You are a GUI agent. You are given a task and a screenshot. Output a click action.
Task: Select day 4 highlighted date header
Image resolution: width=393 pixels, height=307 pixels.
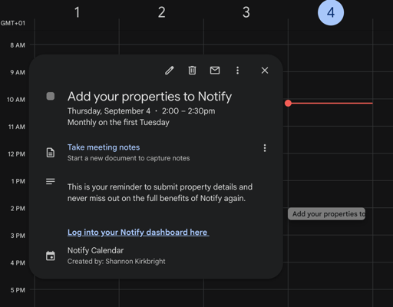point(331,12)
